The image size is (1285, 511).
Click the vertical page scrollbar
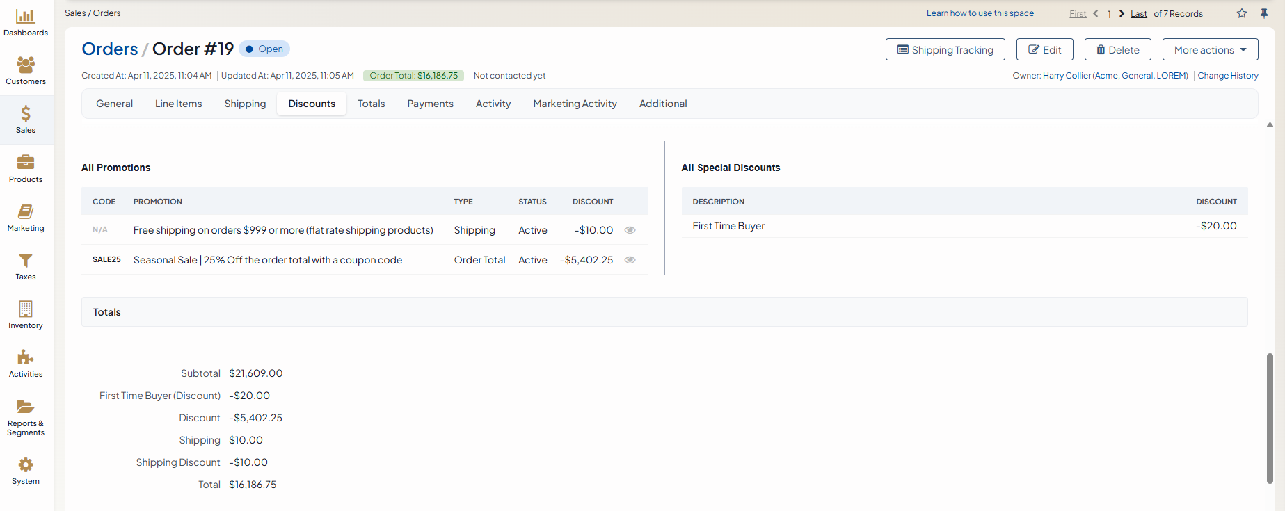tap(1270, 417)
